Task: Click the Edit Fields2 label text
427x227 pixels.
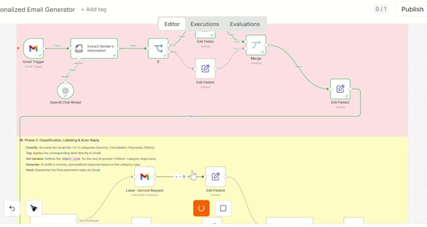Action: pos(340,102)
